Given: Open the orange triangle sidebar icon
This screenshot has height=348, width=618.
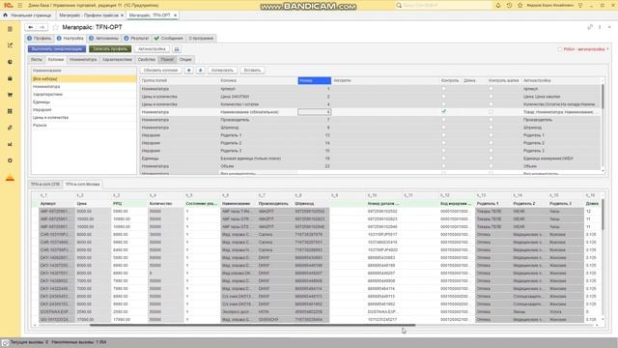Looking at the screenshot, I should [11, 178].
